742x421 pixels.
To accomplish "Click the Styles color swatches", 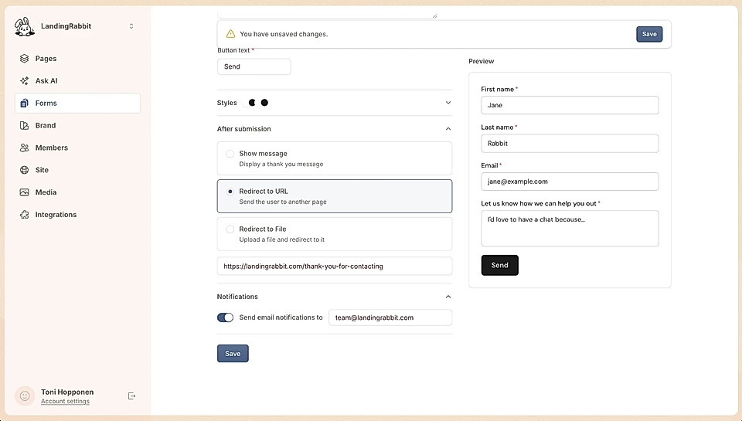I will [x=256, y=103].
